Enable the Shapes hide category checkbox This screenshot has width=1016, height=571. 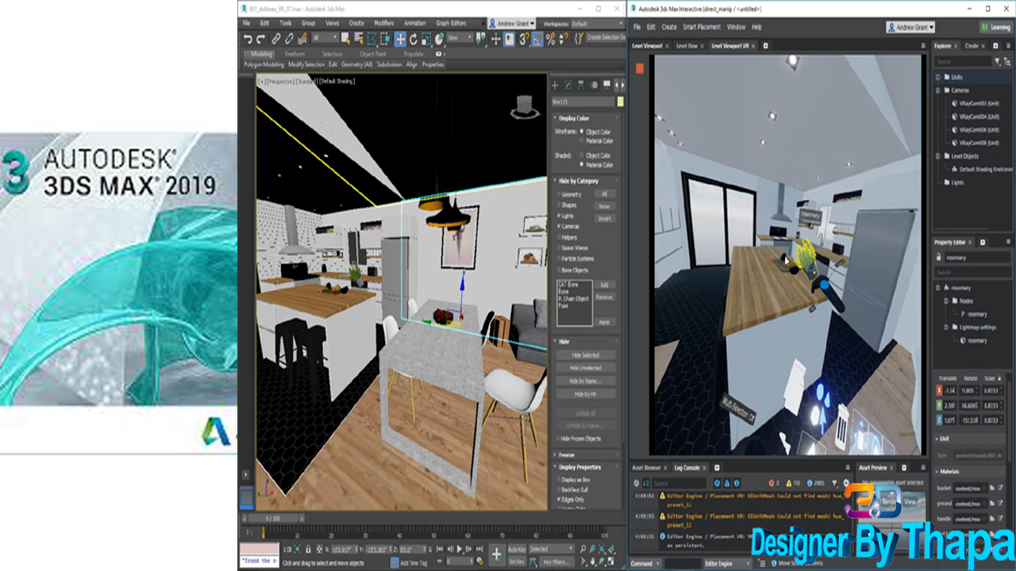click(x=558, y=205)
